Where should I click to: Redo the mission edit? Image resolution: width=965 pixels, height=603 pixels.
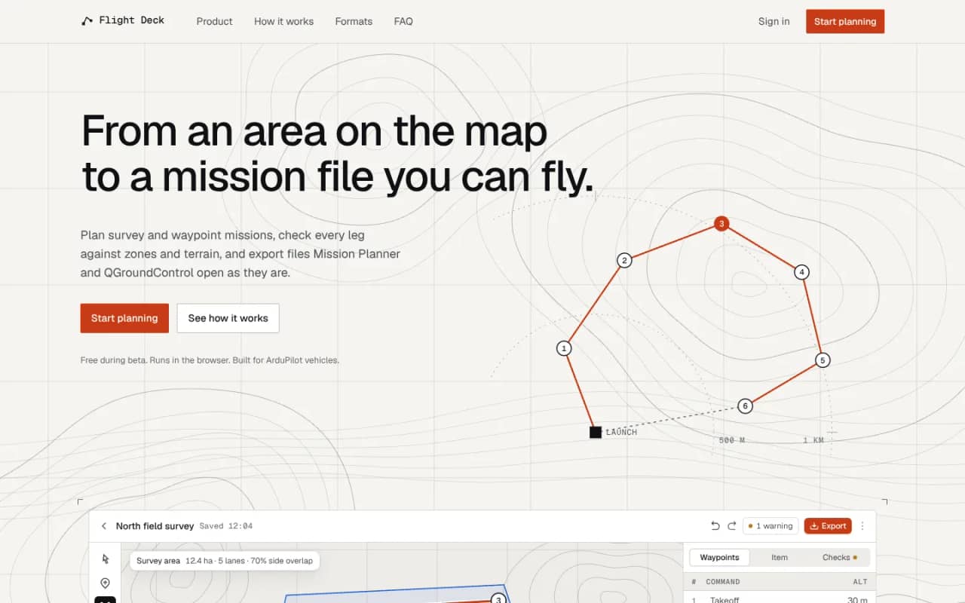click(731, 526)
